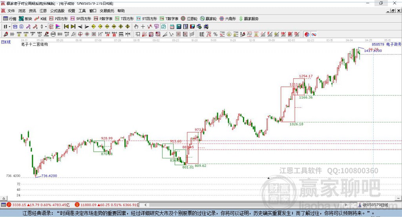Open the 公式选股 menu
This screenshot has width=402, height=217.
click(x=57, y=11)
